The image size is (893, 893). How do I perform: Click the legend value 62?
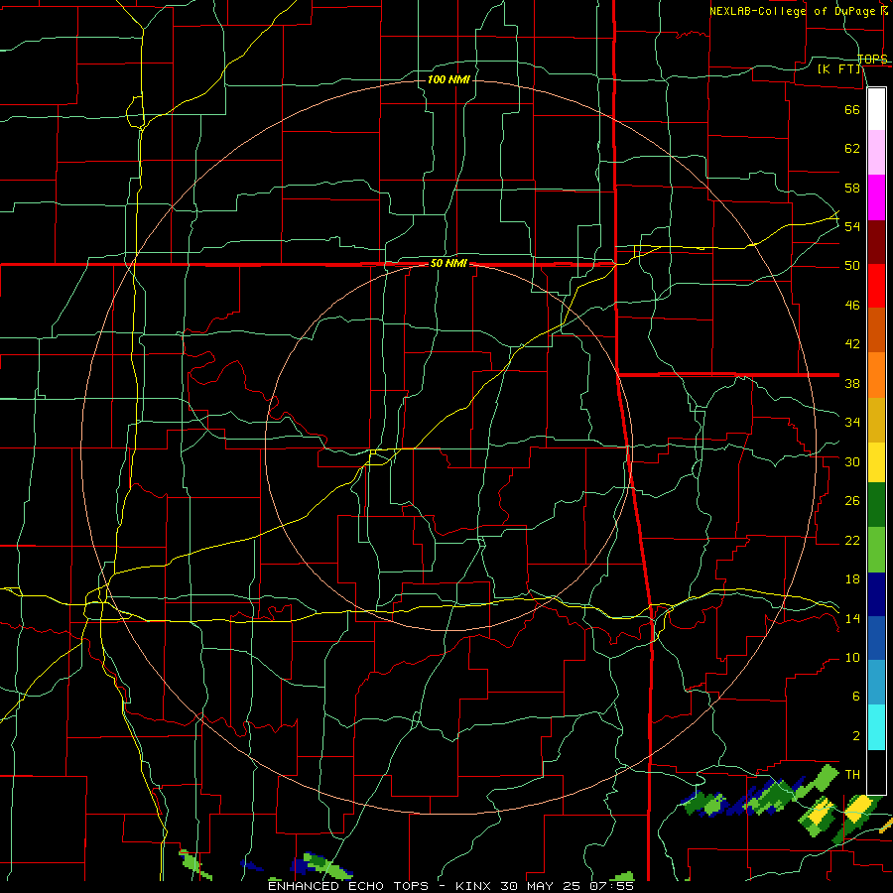(852, 149)
